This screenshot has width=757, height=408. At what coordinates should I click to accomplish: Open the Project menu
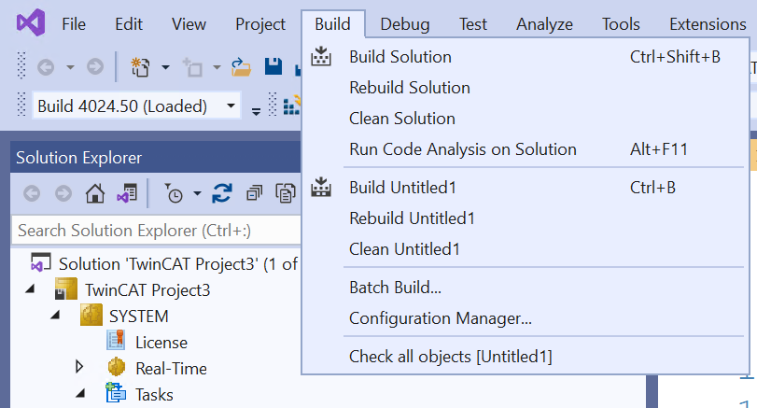coord(260,24)
